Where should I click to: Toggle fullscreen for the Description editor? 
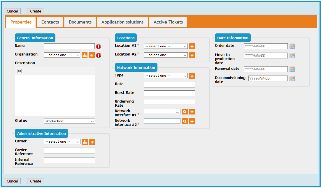20,71
